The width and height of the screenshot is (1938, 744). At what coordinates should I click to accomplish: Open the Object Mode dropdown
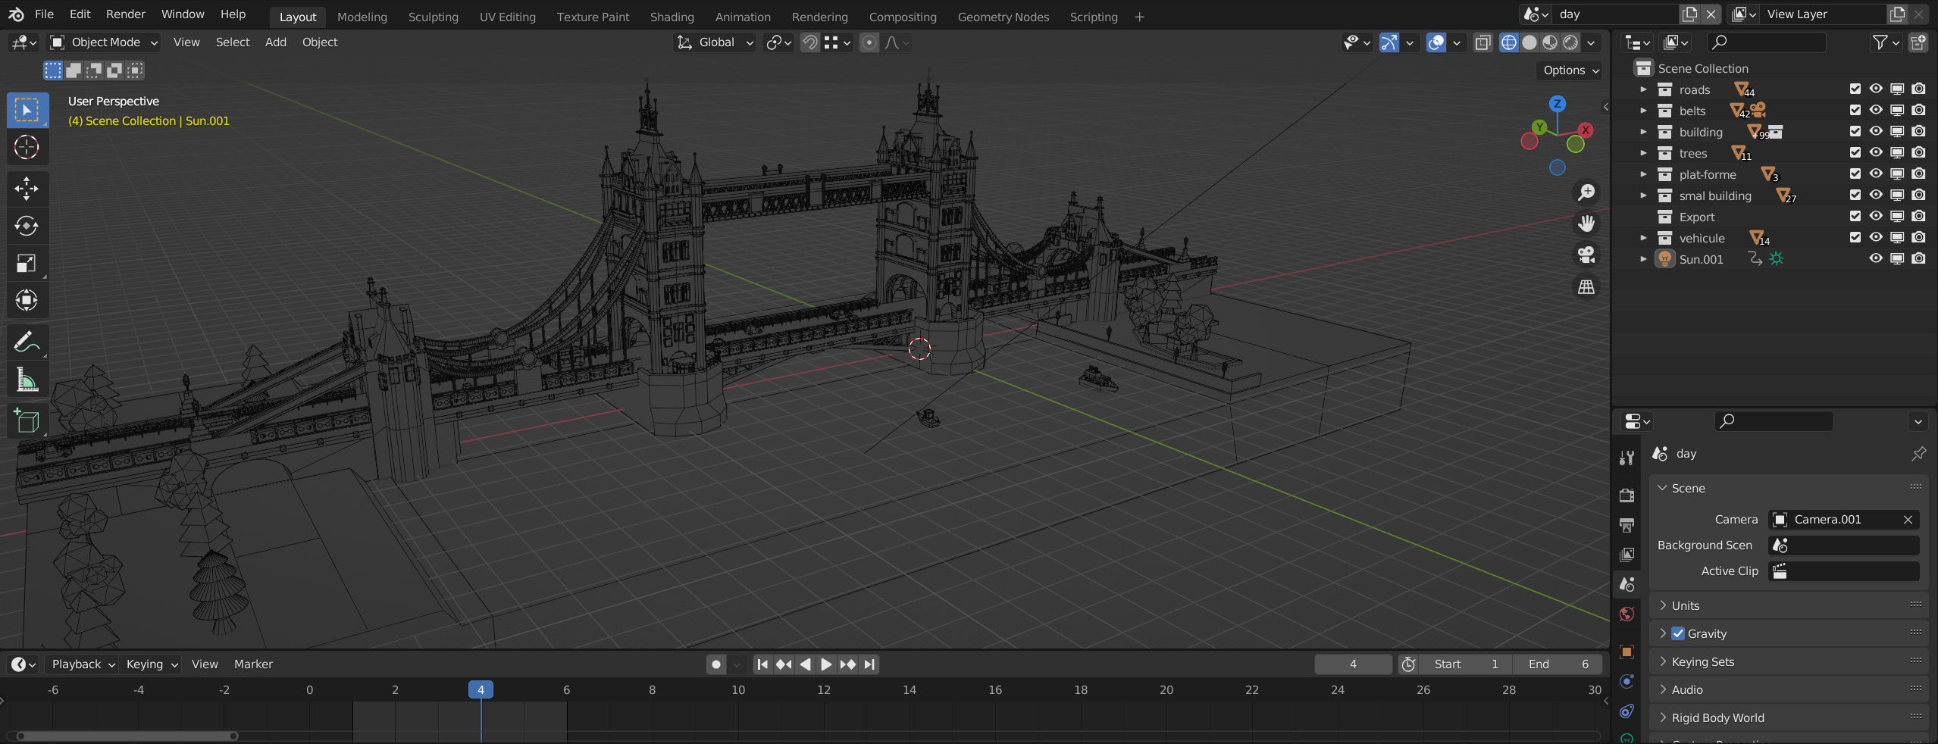[x=104, y=42]
